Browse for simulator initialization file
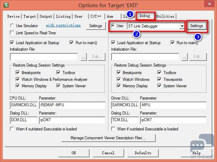Image resolution: width=217 pixels, height=162 pixels. (x=84, y=57)
